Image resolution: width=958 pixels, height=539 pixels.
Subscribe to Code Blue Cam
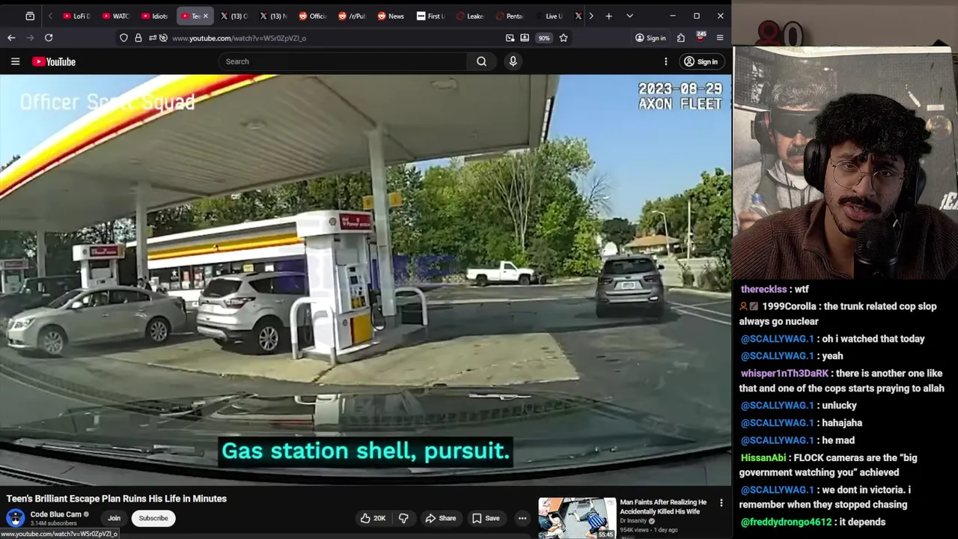pos(153,518)
